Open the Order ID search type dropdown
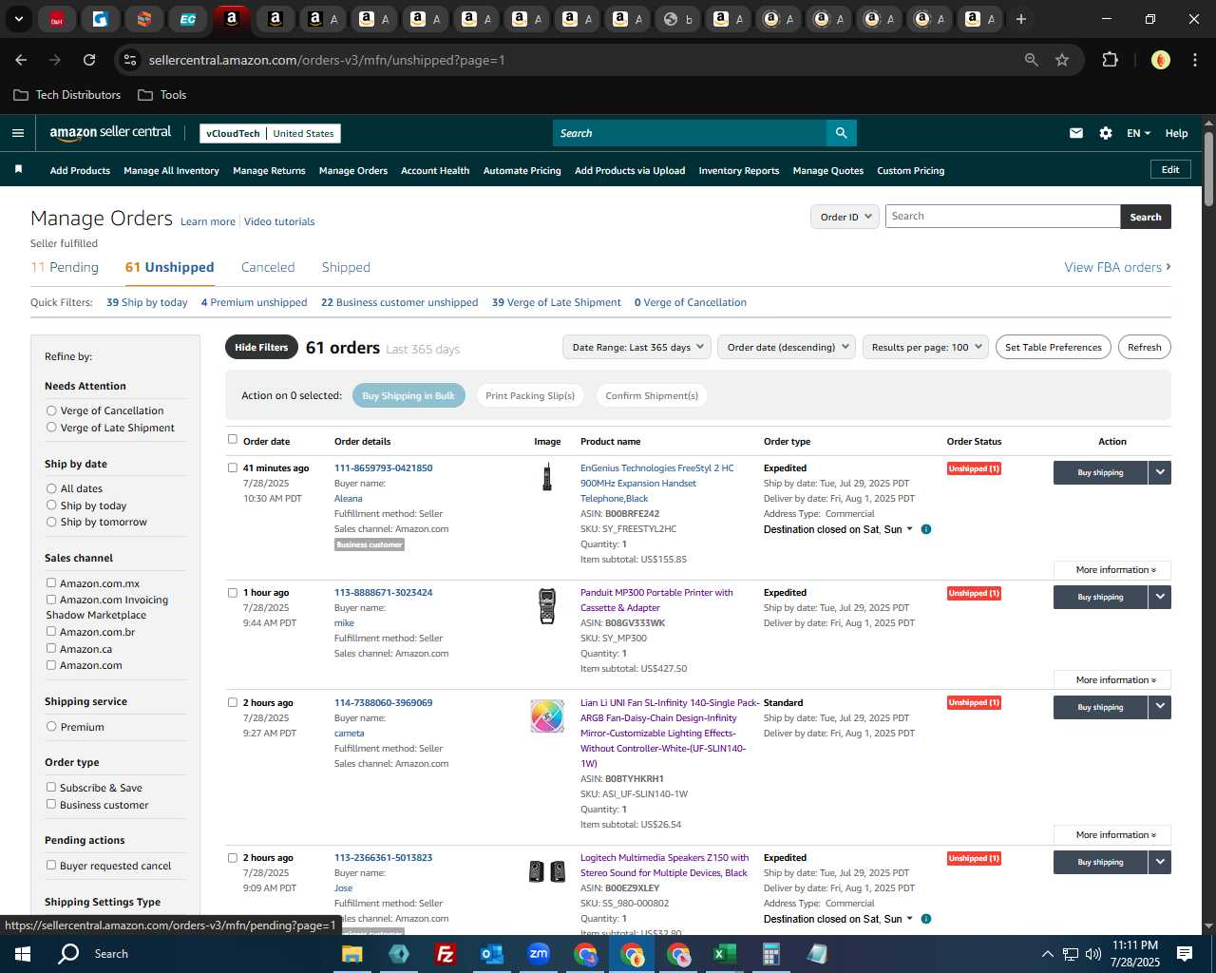This screenshot has width=1216, height=973. coord(845,217)
